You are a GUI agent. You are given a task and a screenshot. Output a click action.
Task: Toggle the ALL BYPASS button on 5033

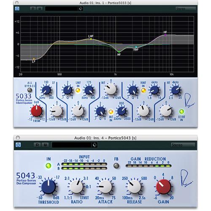coord(30,90)
